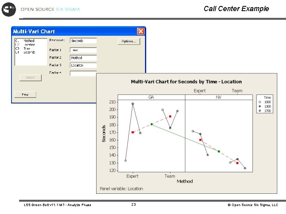Screen dimensions: 286x214
Task: Click the page number 23 in footer
Action: (133, 204)
